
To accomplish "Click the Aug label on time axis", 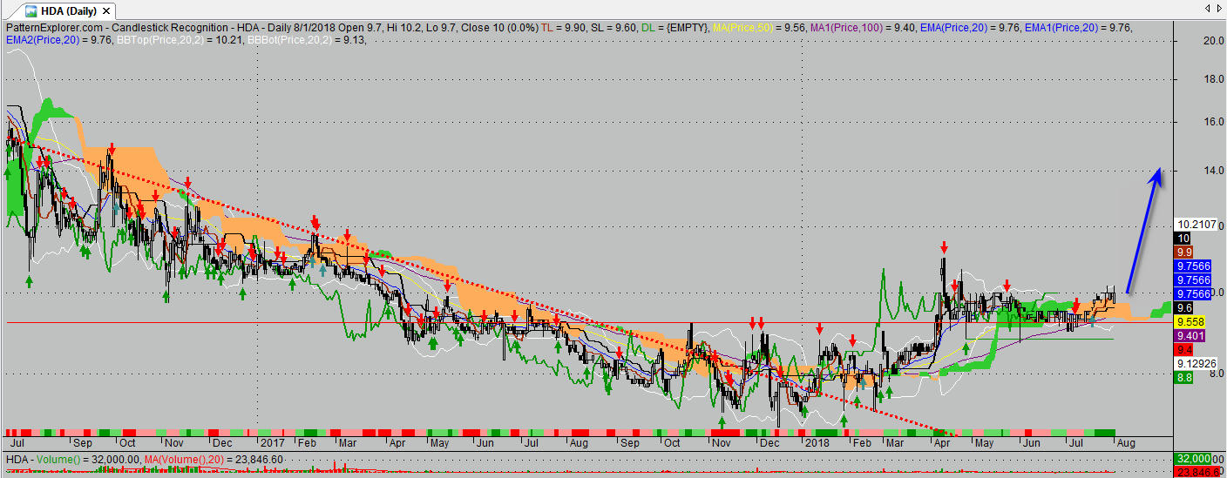I will [x=1127, y=442].
